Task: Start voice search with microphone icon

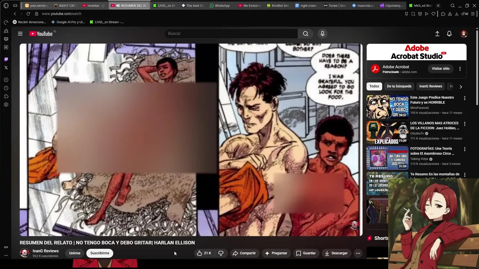Action: coord(323,34)
